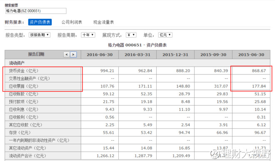The width and height of the screenshot is (275, 161).
Task: Click the 2016-06-30 column header
Action: tap(100, 54)
